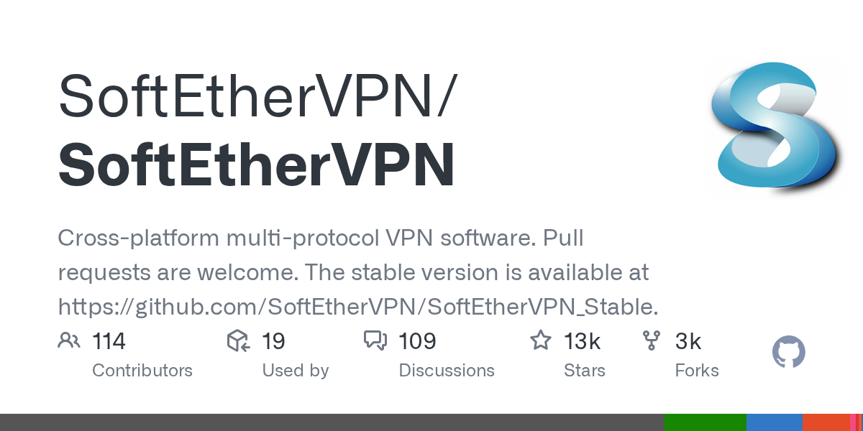Select the 3k forks count
Image resolution: width=863 pixels, height=431 pixels.
coord(688,341)
